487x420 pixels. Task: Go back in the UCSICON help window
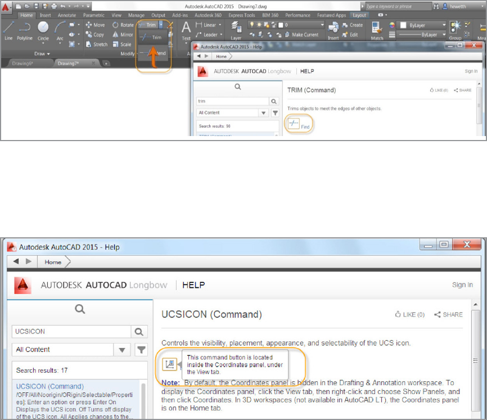pos(16,261)
